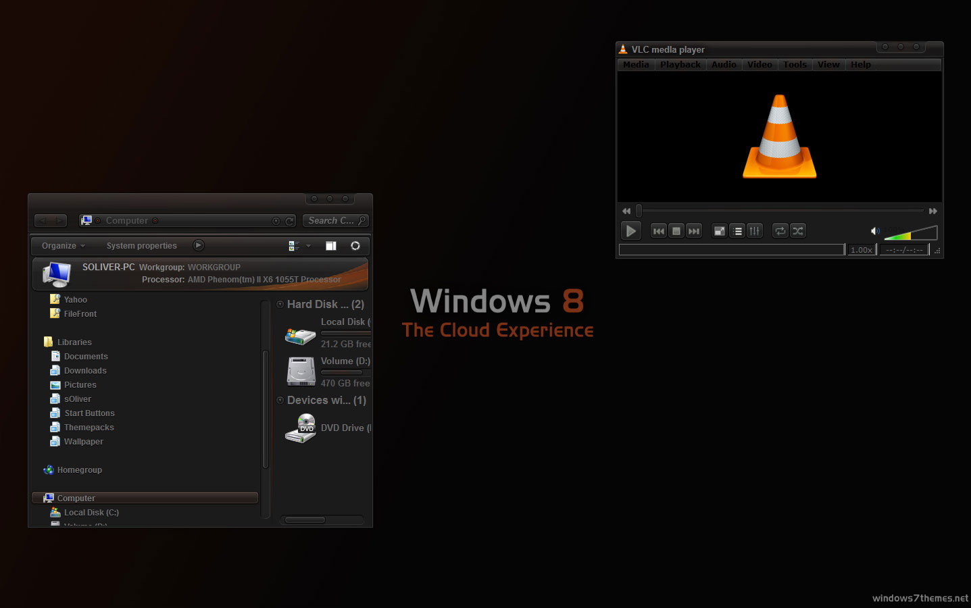Image resolution: width=971 pixels, height=608 pixels.
Task: Mute audio using VLC speaker icon
Action: click(x=875, y=231)
